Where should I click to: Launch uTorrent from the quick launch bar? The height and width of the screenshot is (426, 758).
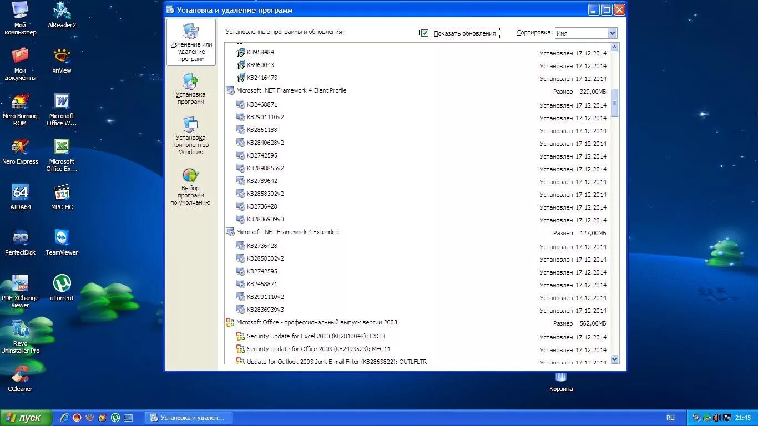point(115,418)
